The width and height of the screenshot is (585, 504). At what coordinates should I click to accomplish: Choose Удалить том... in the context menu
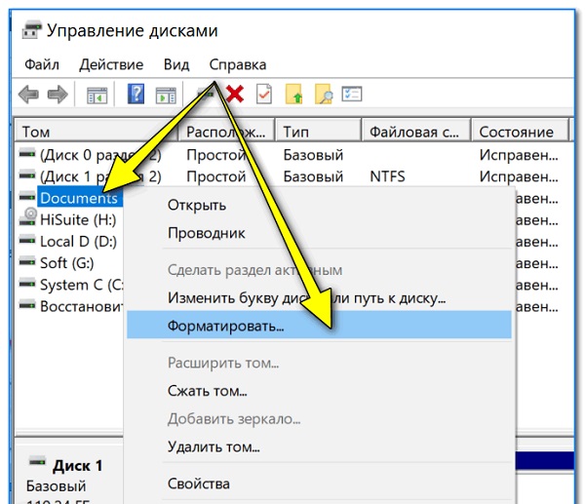(319, 446)
